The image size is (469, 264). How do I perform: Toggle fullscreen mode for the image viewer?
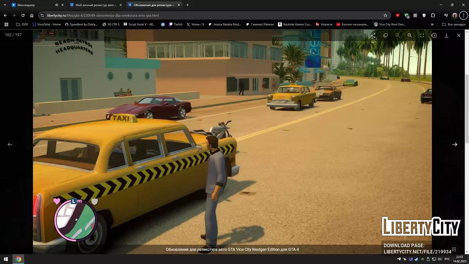pyautogui.click(x=422, y=35)
